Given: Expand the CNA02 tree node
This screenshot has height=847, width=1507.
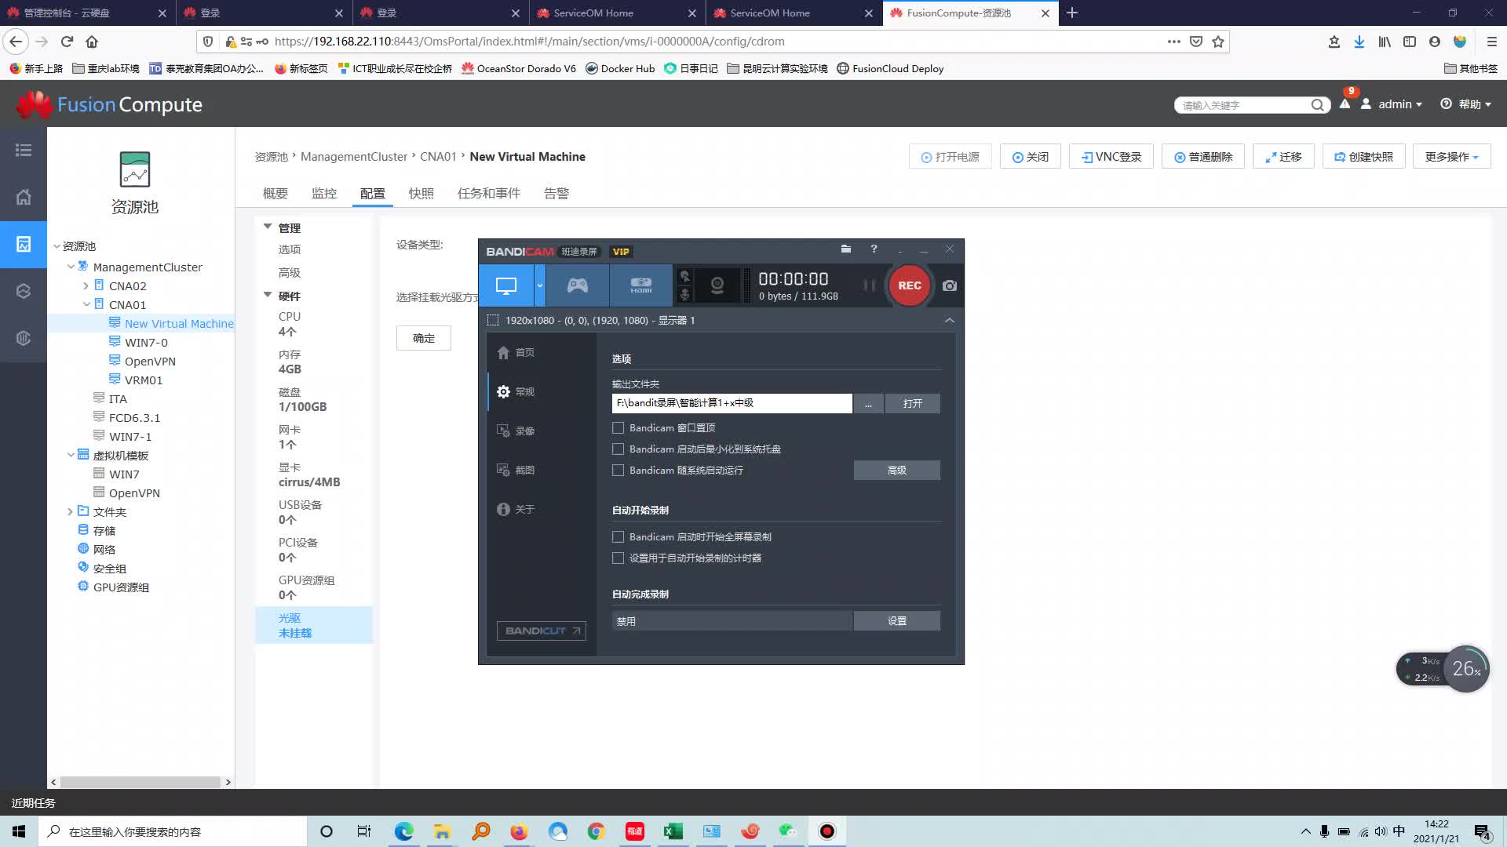Looking at the screenshot, I should tap(86, 286).
